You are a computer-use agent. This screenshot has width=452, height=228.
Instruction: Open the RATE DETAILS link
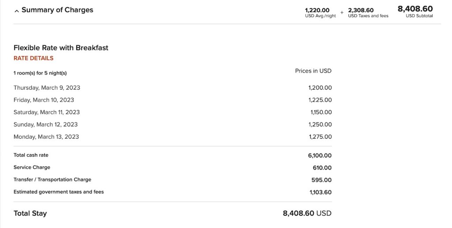(x=34, y=58)
